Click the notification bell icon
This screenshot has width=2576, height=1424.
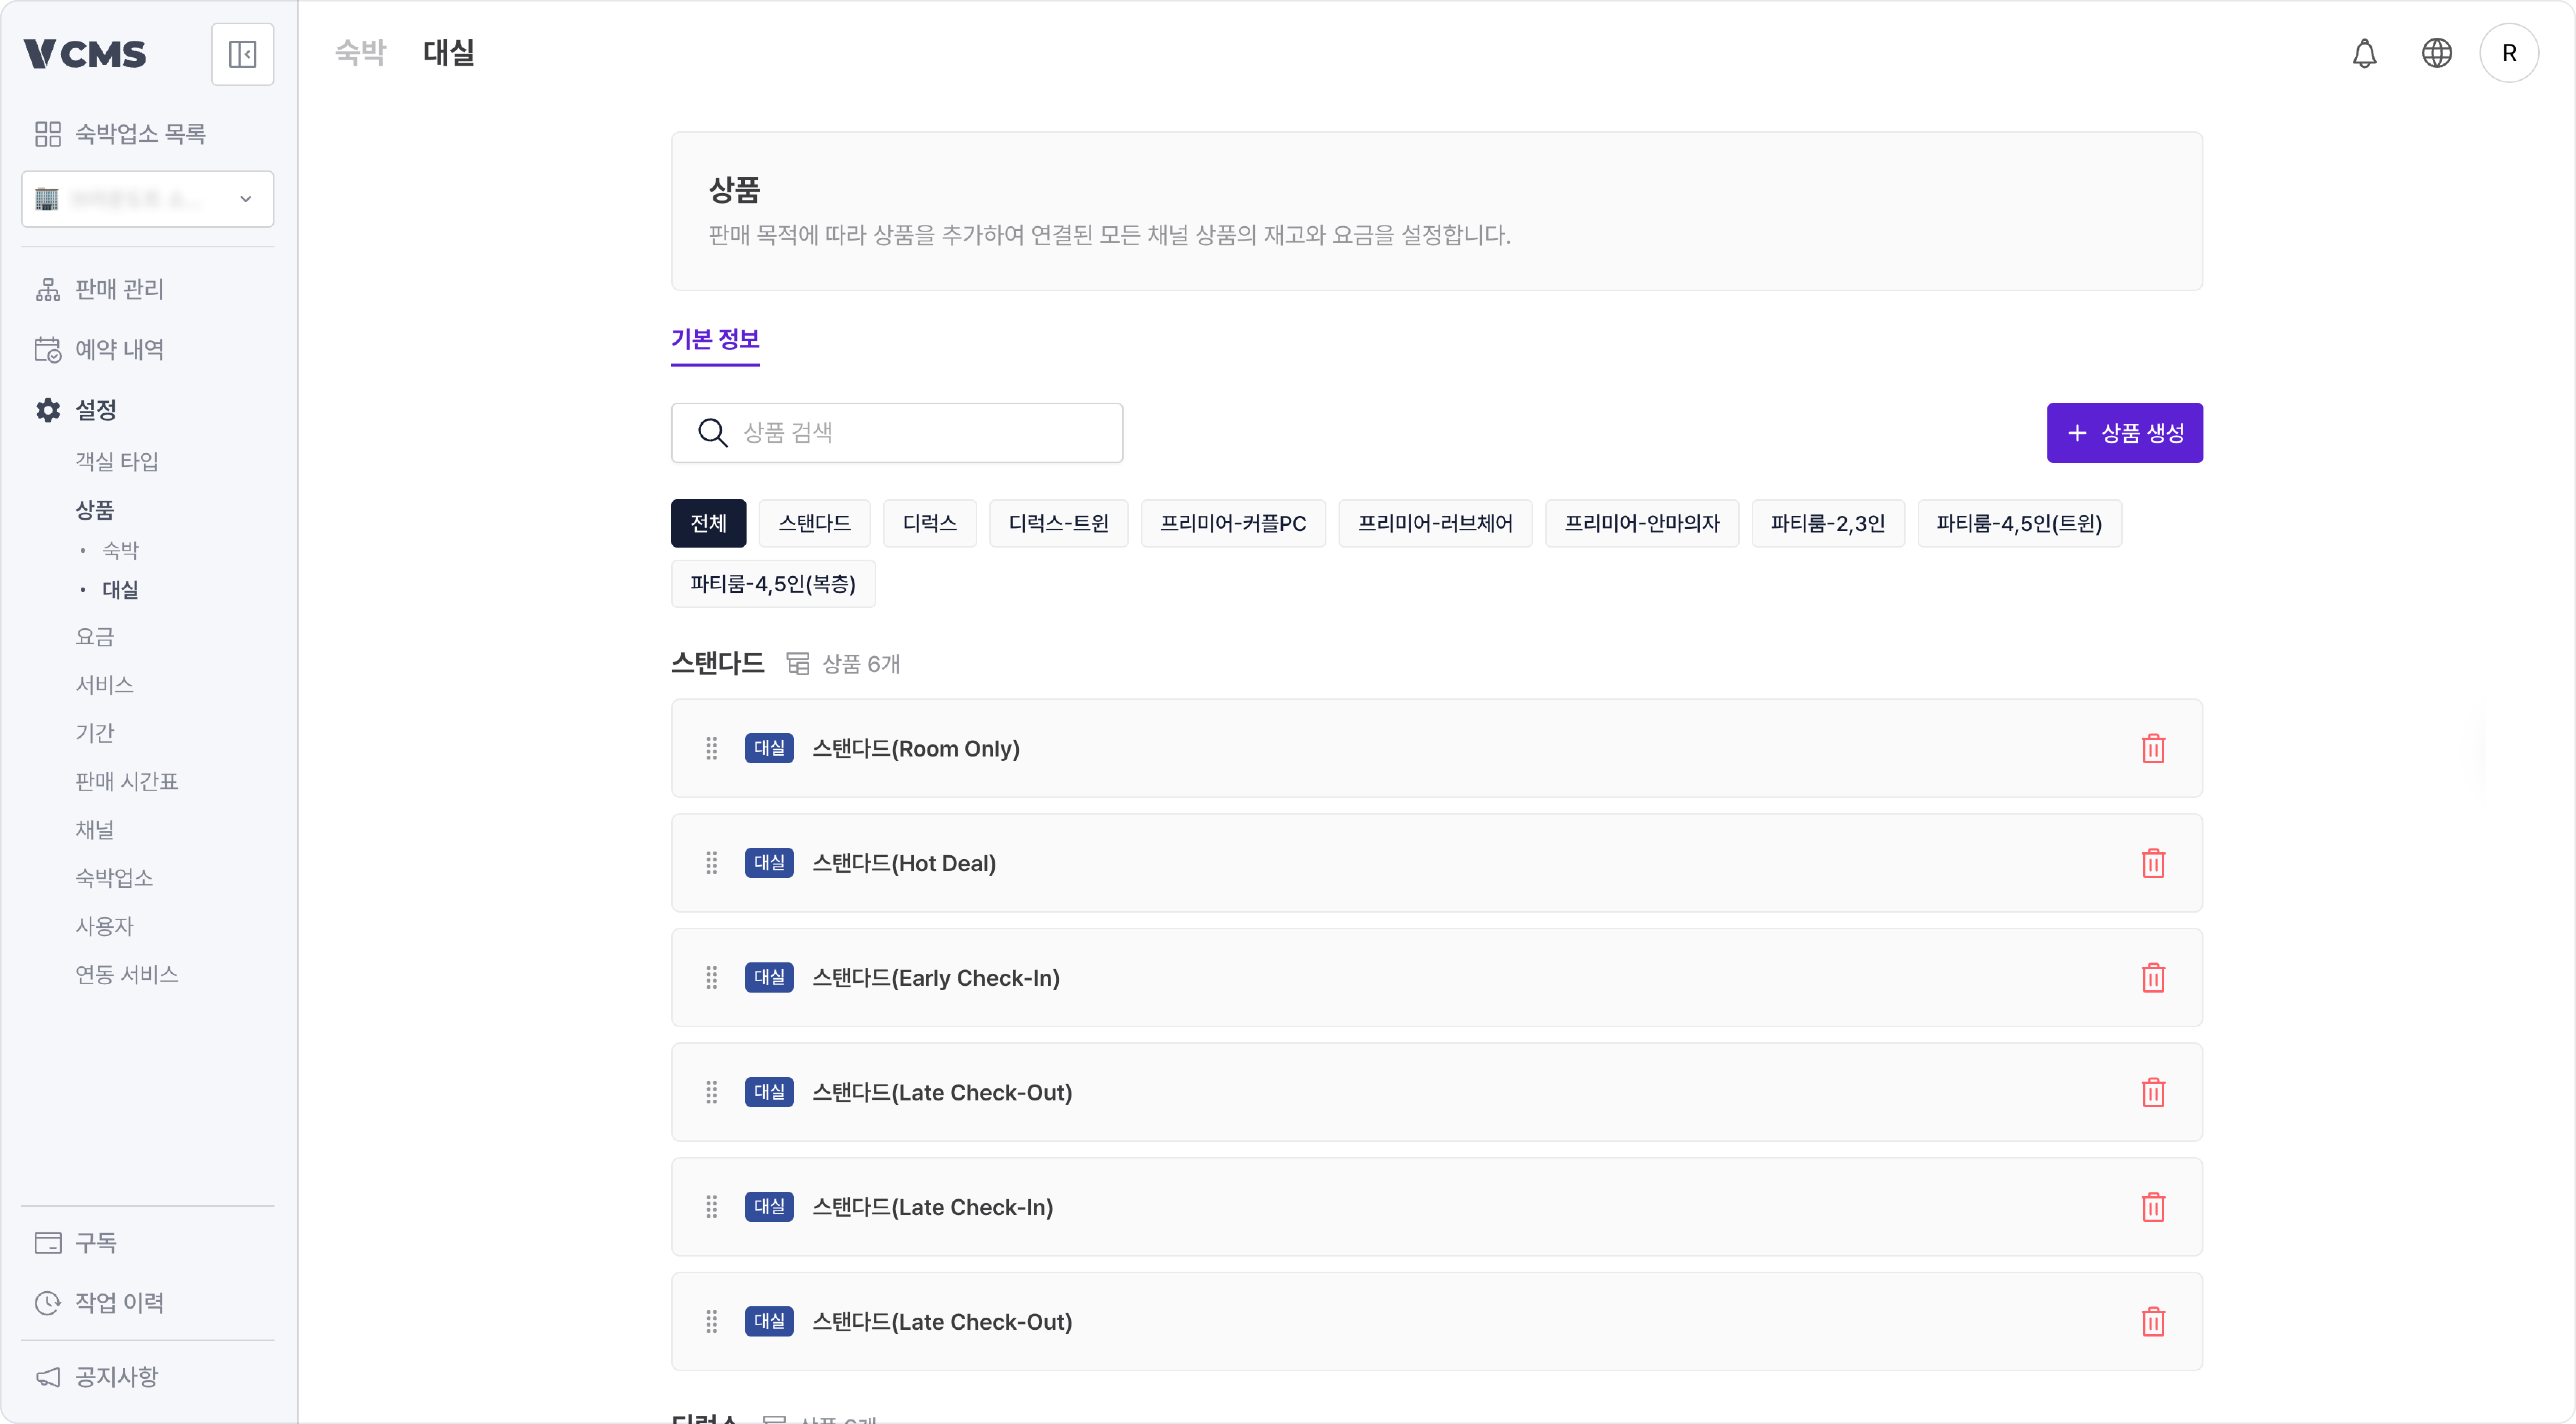pyautogui.click(x=2364, y=53)
